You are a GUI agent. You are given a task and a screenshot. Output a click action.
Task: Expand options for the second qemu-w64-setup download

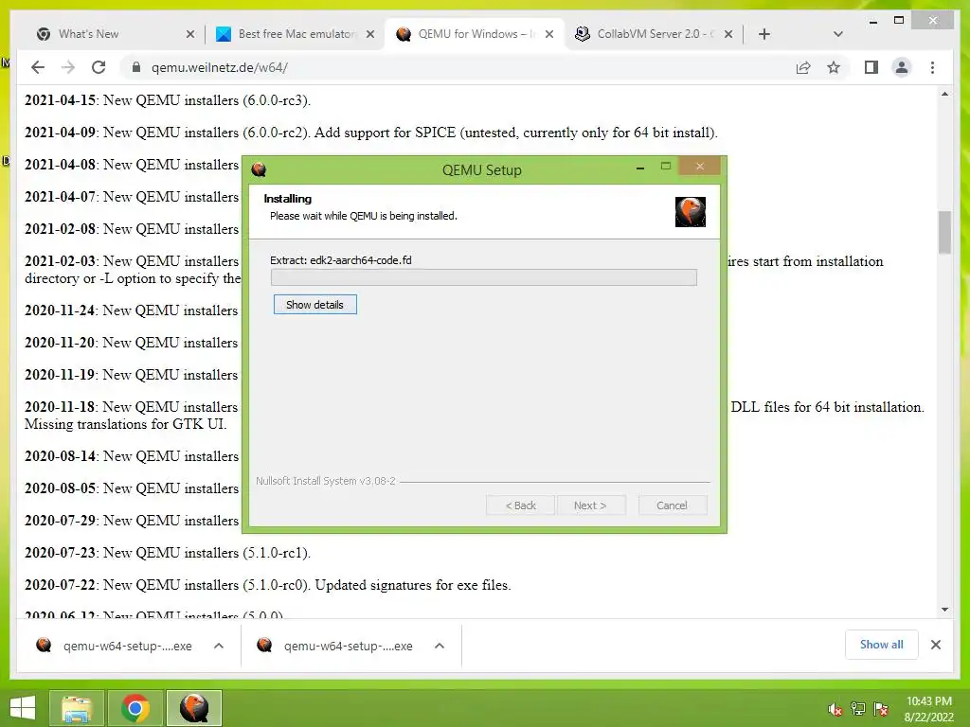coord(440,646)
